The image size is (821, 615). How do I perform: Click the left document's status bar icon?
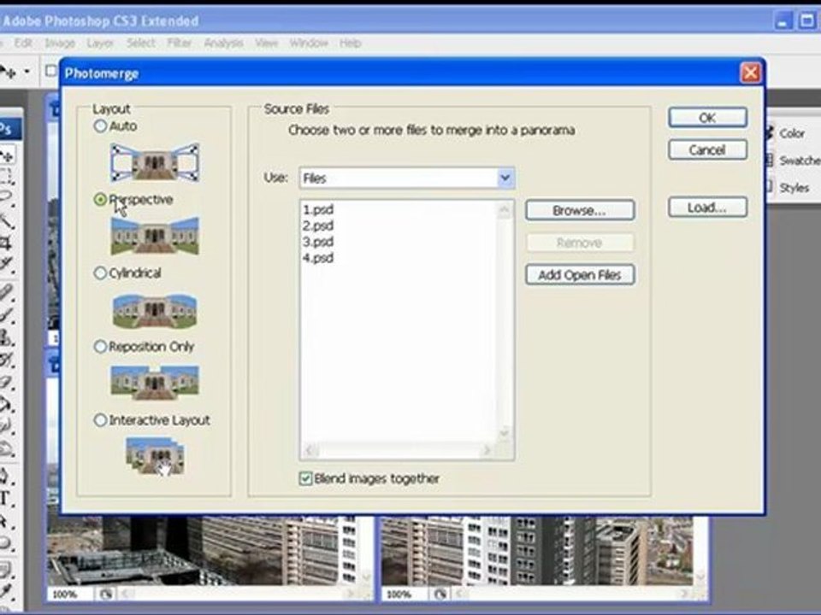[106, 594]
